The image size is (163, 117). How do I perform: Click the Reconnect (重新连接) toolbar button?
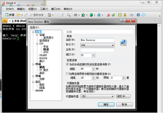(x=37, y=15)
